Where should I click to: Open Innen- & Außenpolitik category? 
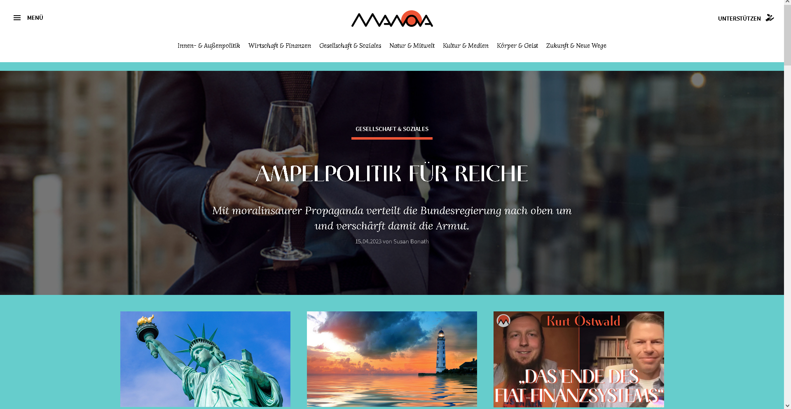208,46
